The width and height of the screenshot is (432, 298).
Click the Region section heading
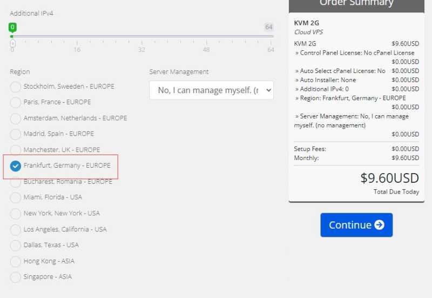[20, 72]
